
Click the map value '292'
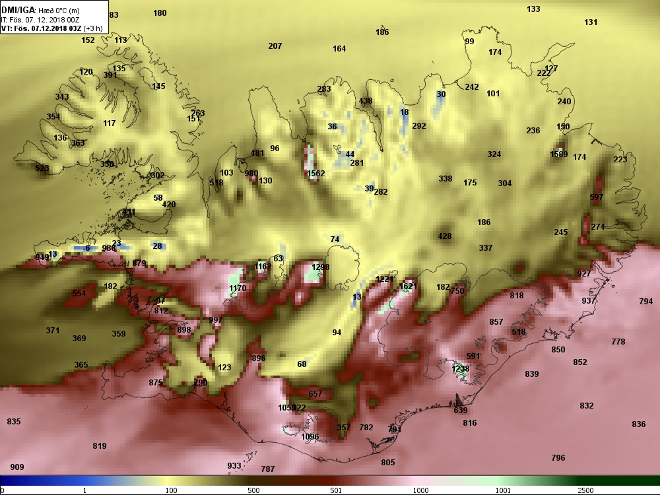pos(419,126)
